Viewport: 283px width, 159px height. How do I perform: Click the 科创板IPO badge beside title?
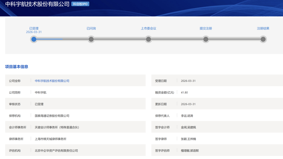[x=80, y=4]
